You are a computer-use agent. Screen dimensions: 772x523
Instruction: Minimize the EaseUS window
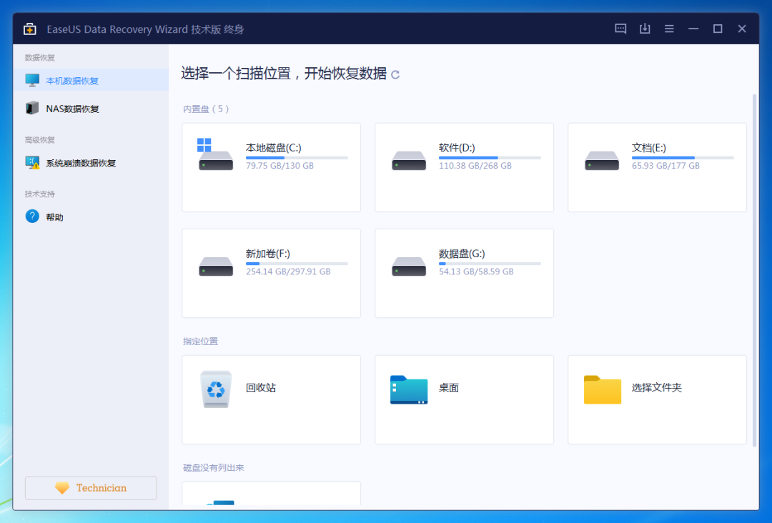(693, 29)
